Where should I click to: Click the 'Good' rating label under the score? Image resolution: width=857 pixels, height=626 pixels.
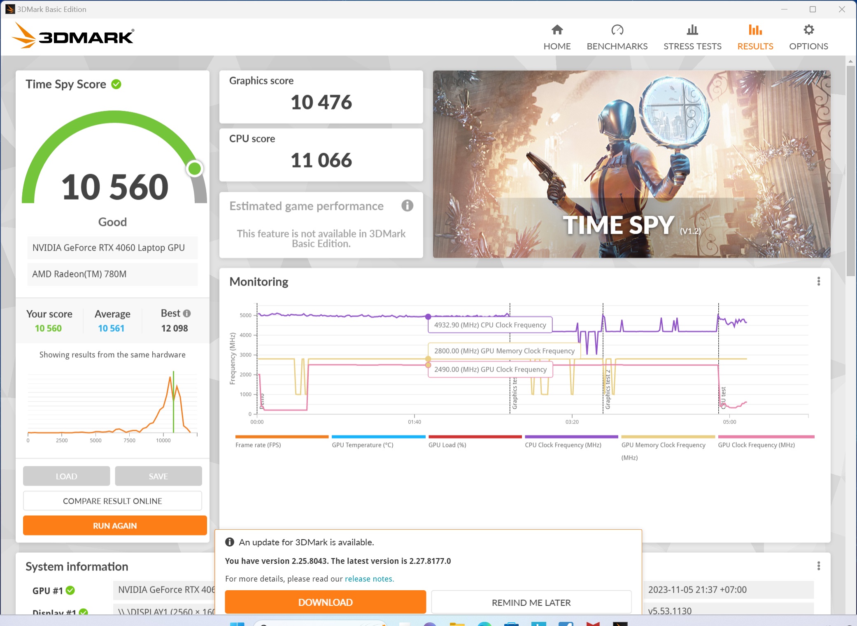(x=112, y=222)
